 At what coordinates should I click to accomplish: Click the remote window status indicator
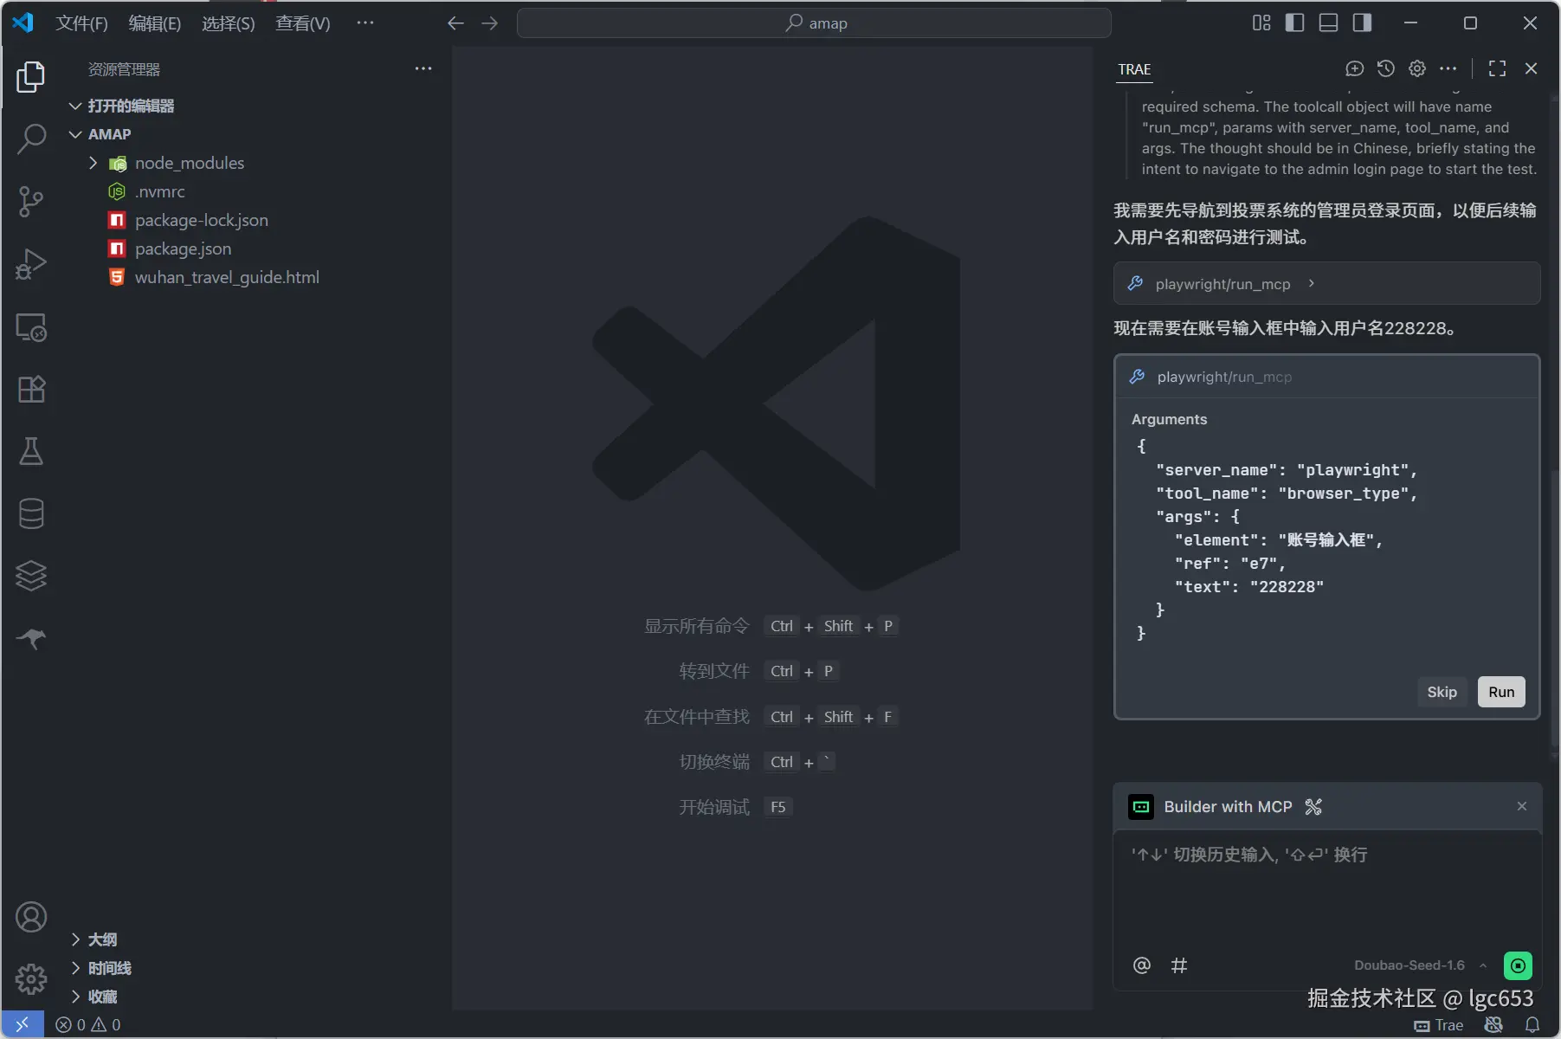pos(23,1024)
